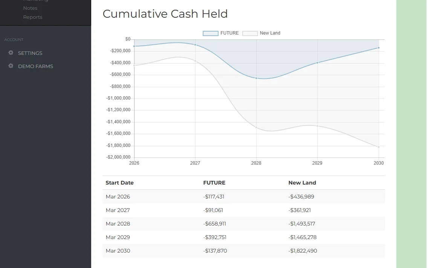Click the New Land column header
The image size is (428, 268).
(302, 183)
